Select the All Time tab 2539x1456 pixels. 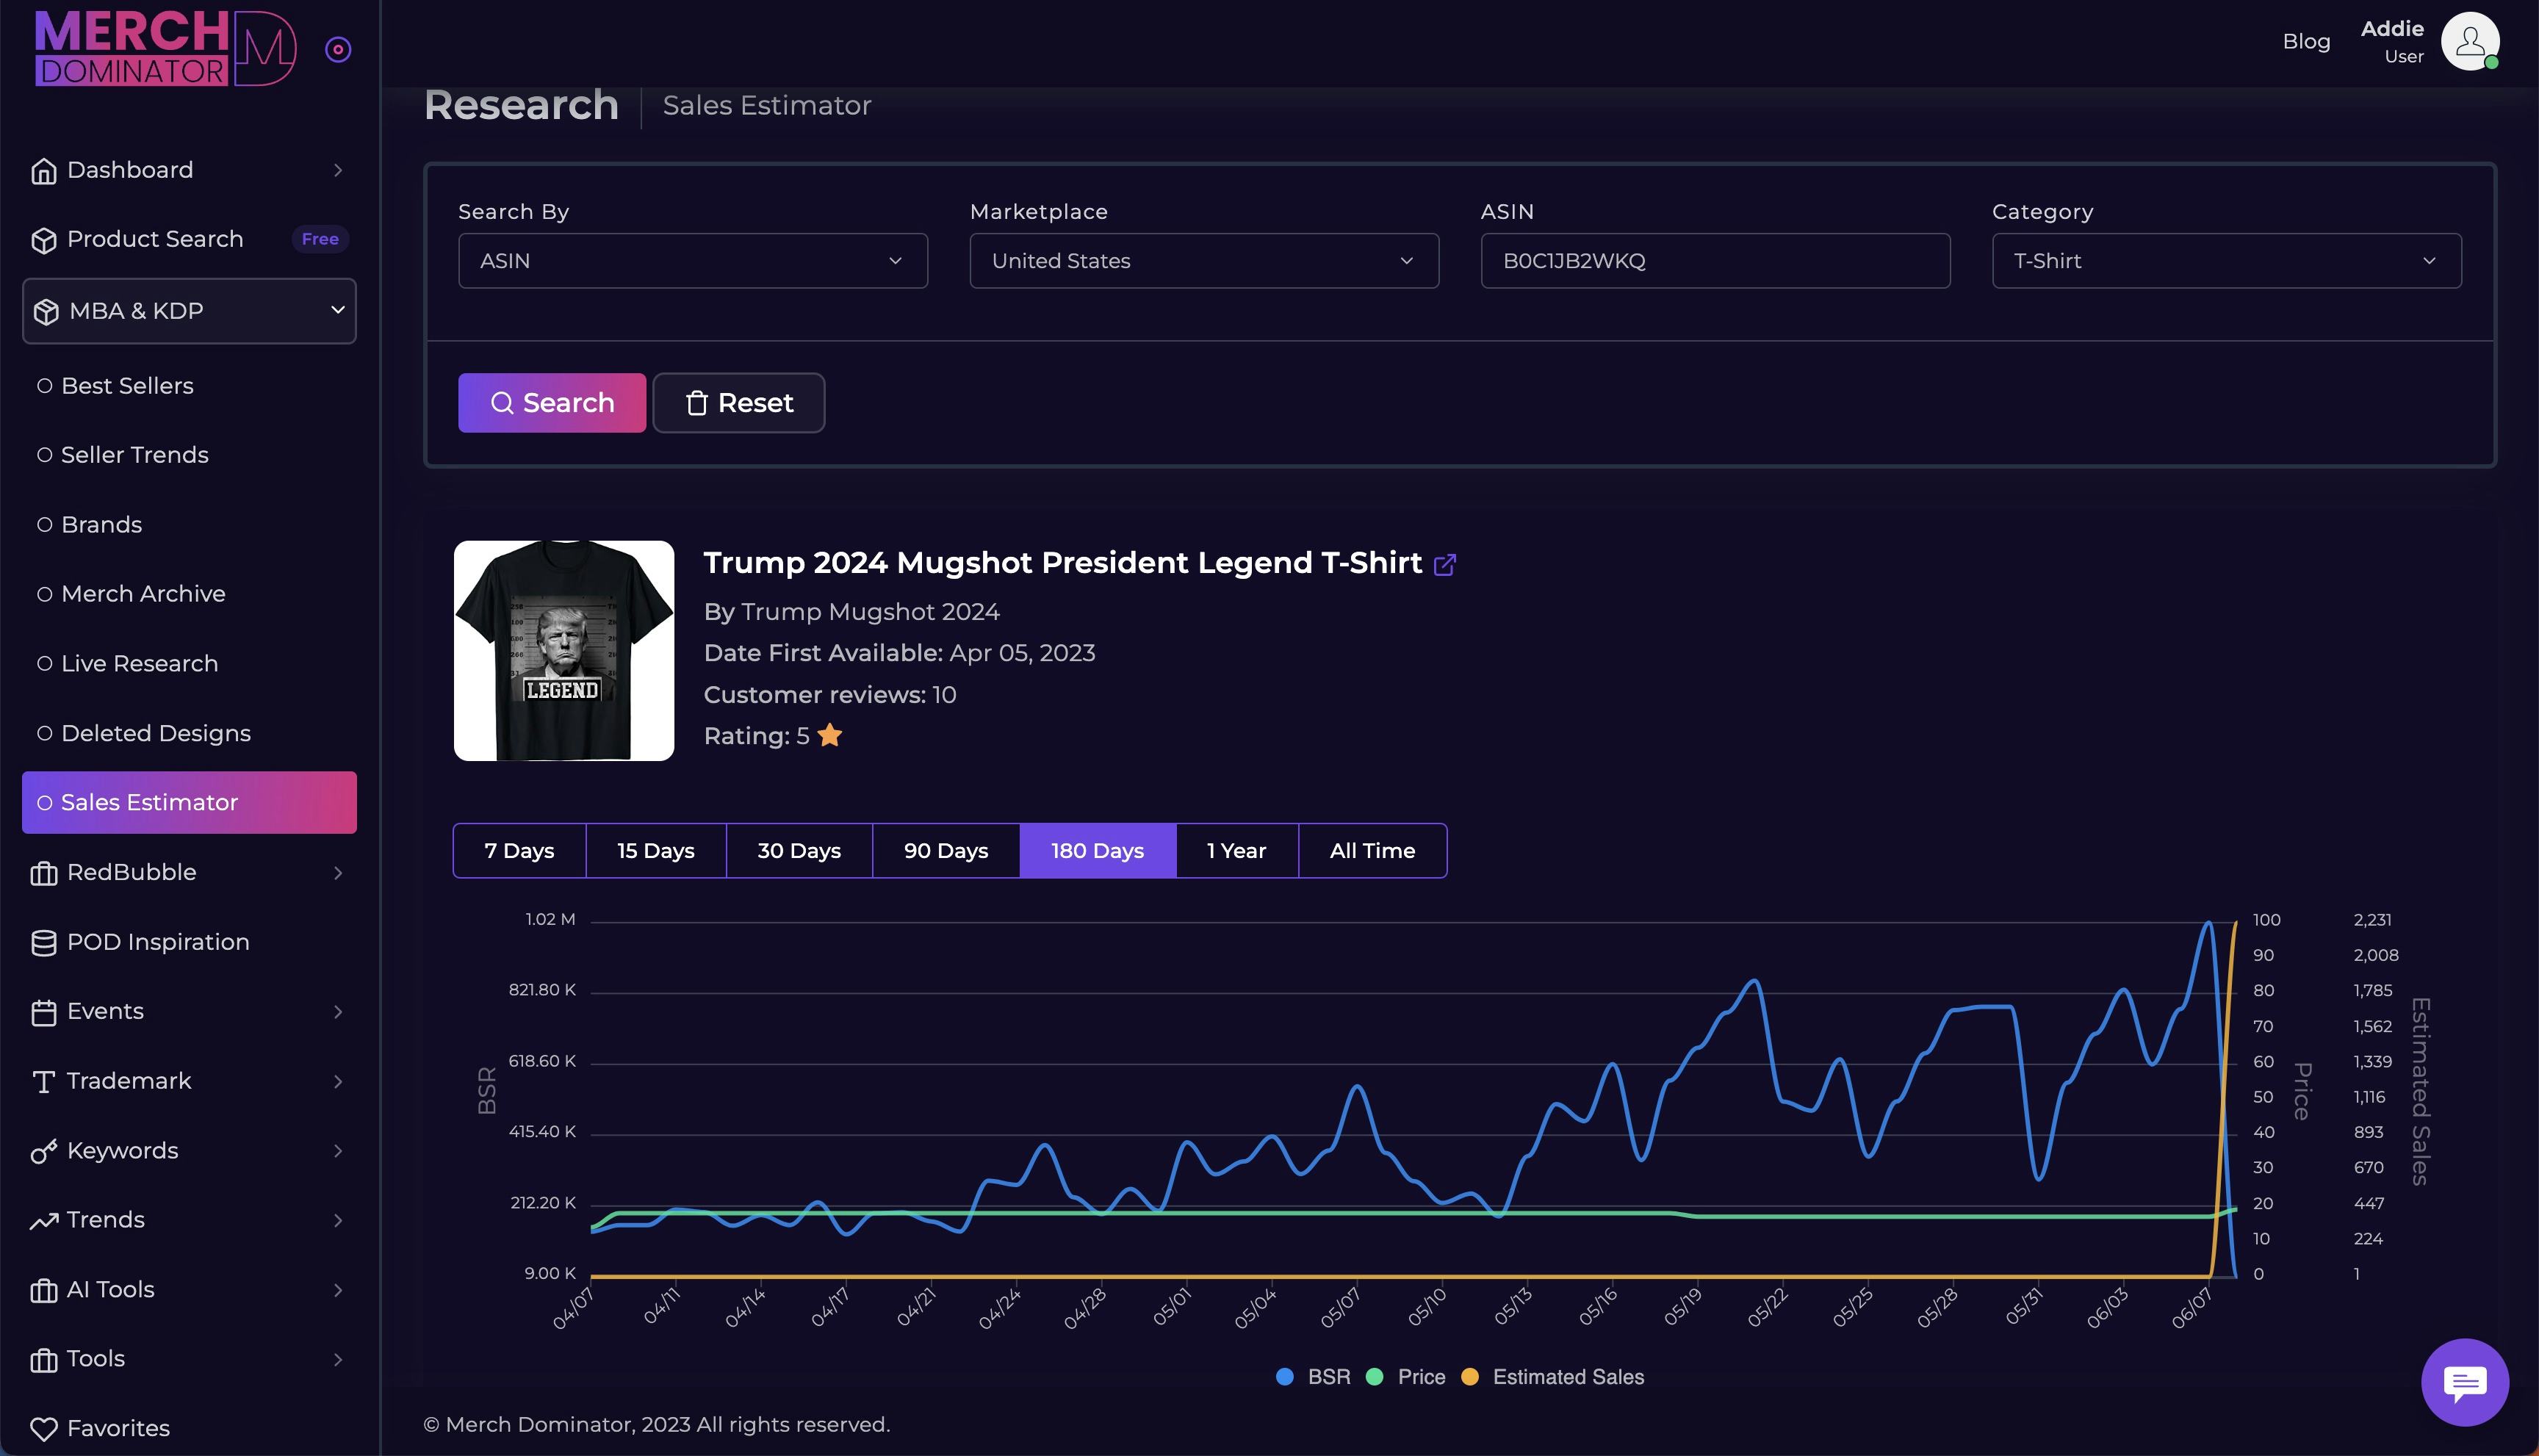tap(1371, 849)
